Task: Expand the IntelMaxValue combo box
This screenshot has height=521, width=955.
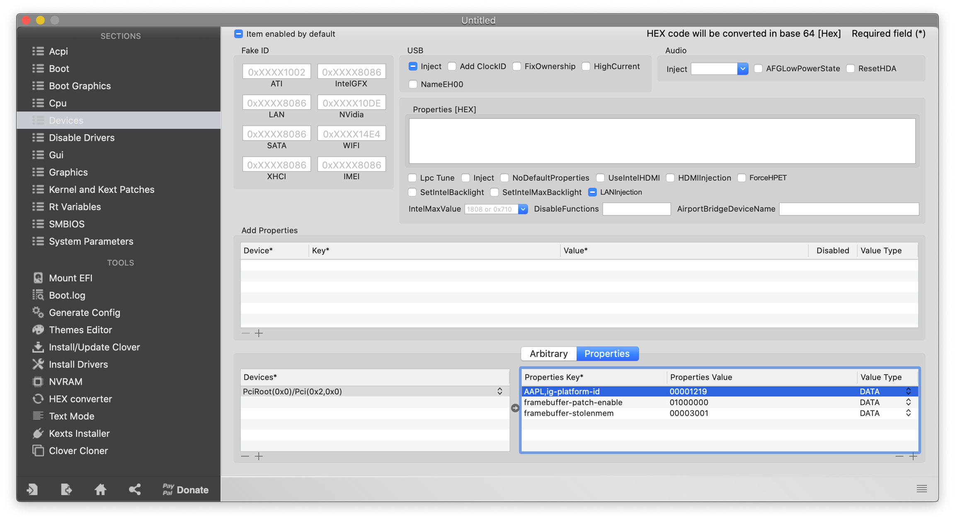Action: 523,209
